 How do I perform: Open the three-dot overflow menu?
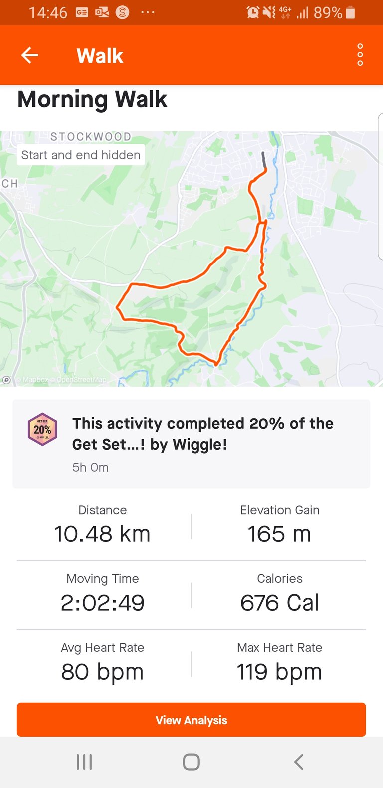point(360,55)
